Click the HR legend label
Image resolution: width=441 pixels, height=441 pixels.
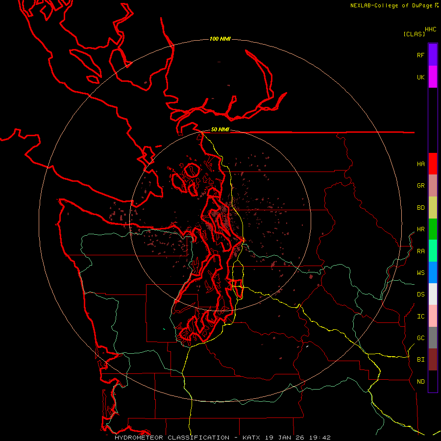coord(420,229)
